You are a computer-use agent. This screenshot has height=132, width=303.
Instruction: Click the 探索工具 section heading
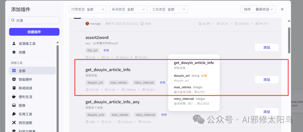[17, 63]
